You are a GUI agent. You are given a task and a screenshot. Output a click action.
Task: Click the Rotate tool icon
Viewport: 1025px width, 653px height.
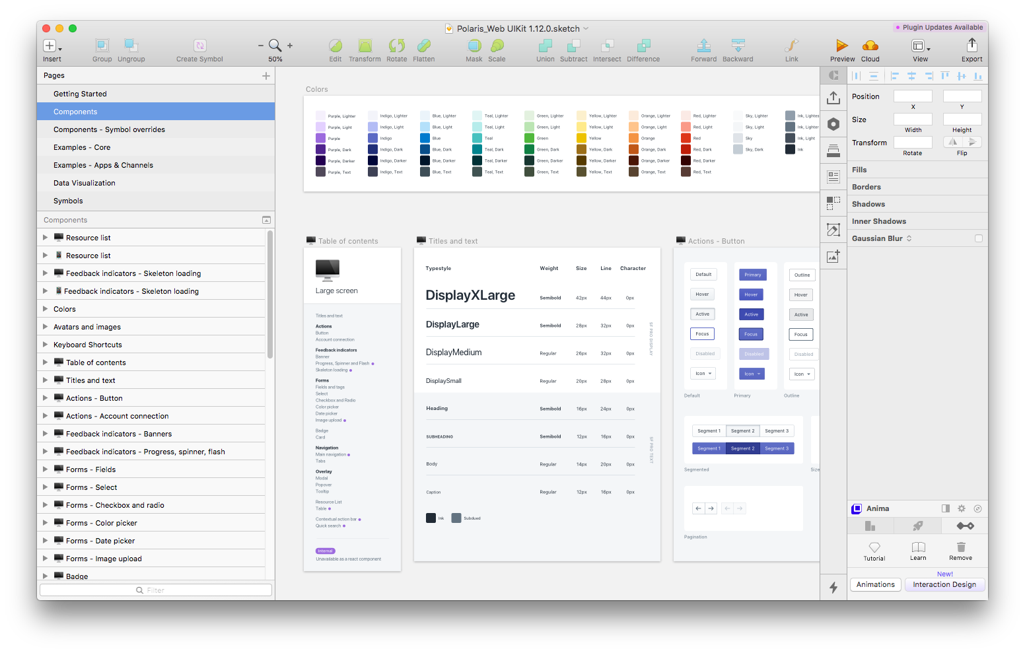396,46
